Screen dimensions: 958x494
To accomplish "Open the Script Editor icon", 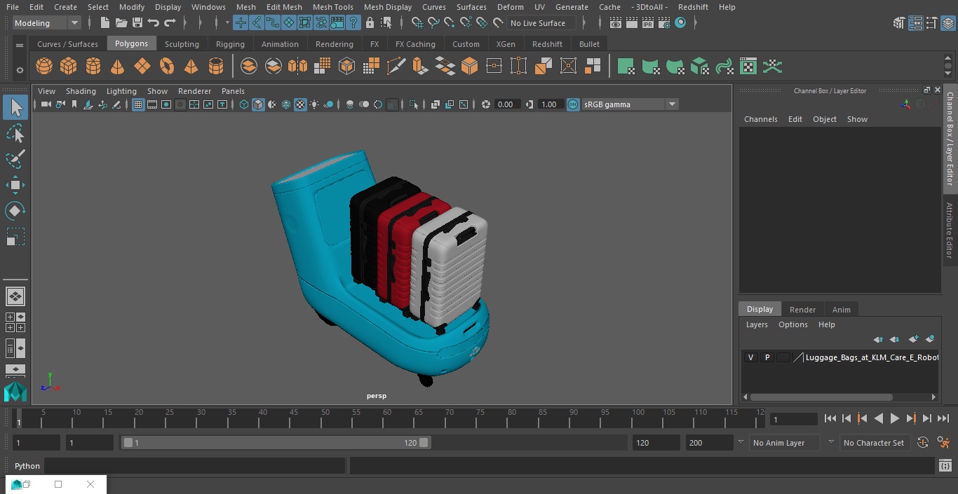I will tap(945, 466).
